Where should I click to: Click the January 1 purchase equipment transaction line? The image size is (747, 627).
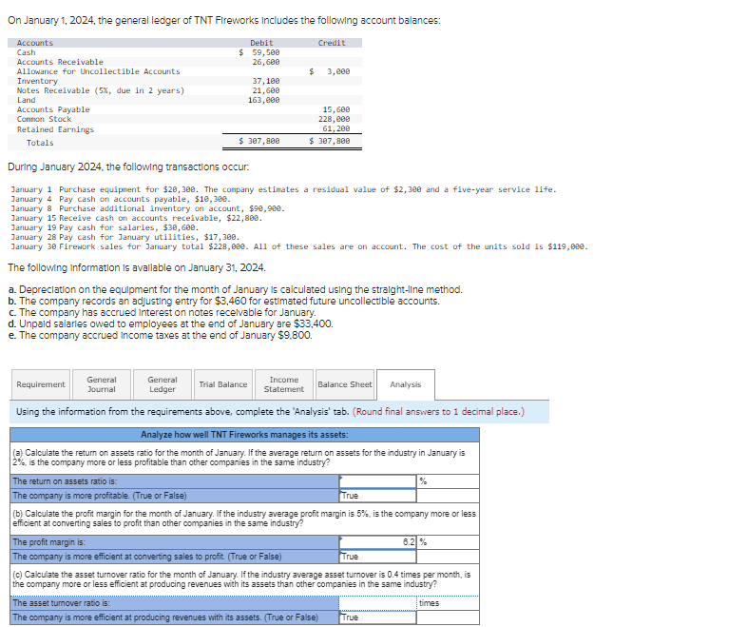click(x=283, y=189)
